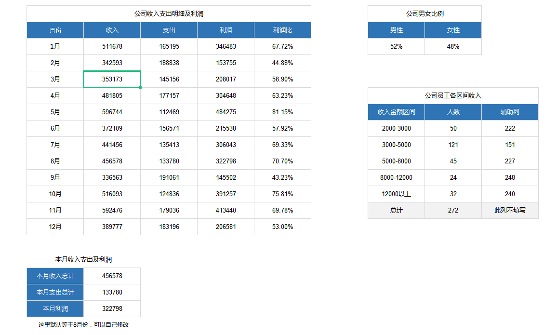The height and width of the screenshot is (335, 557).
Task: Select November's profit cell 413440
Action: click(225, 210)
